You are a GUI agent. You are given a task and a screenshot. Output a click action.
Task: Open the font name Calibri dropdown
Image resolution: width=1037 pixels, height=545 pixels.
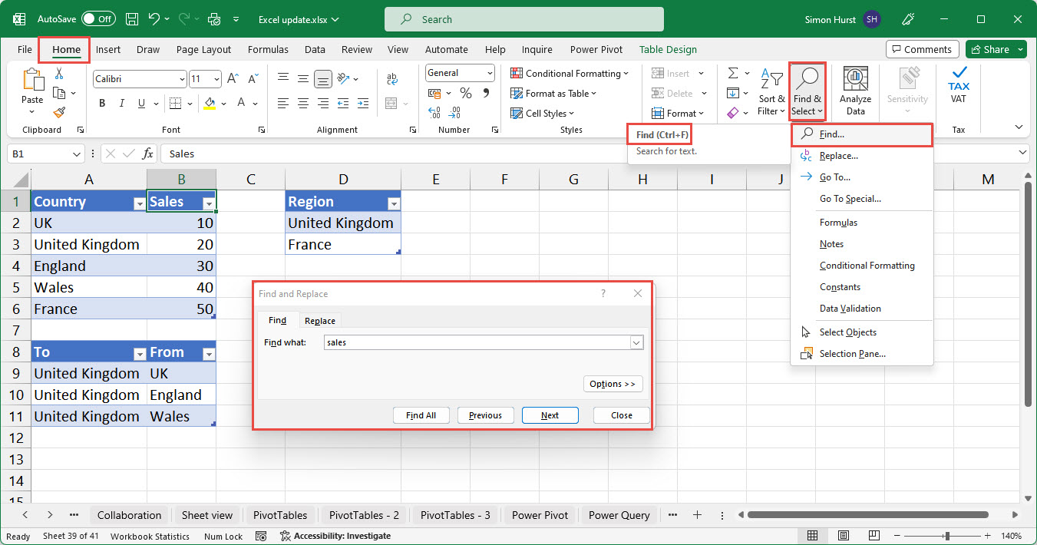(182, 79)
